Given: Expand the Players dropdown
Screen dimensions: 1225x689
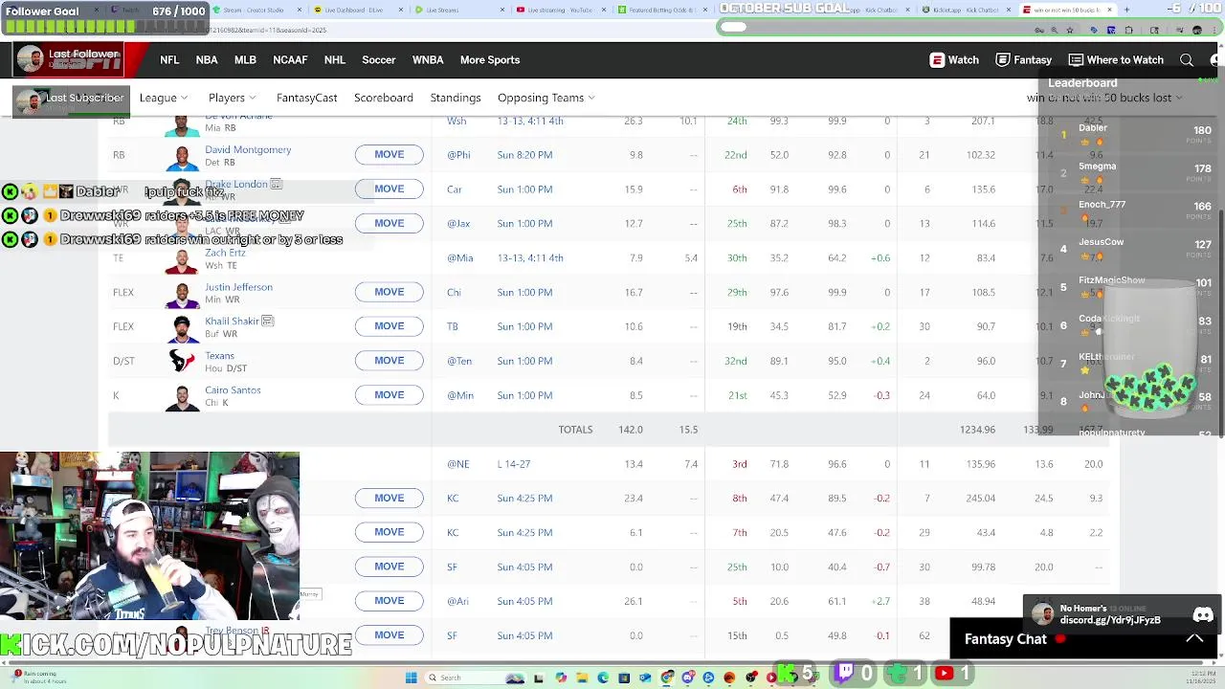Looking at the screenshot, I should tap(233, 98).
